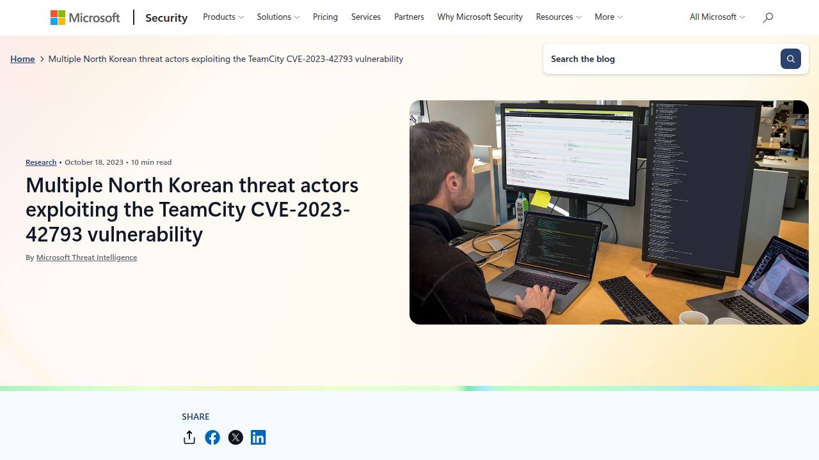Click the SHARE label
Image resolution: width=819 pixels, height=460 pixels.
click(196, 417)
